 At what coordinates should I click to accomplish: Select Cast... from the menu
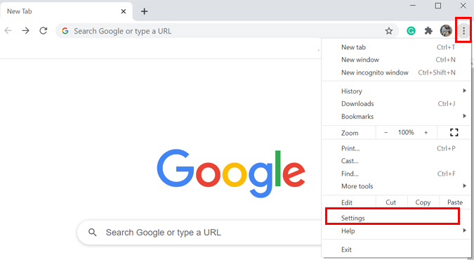click(396, 161)
